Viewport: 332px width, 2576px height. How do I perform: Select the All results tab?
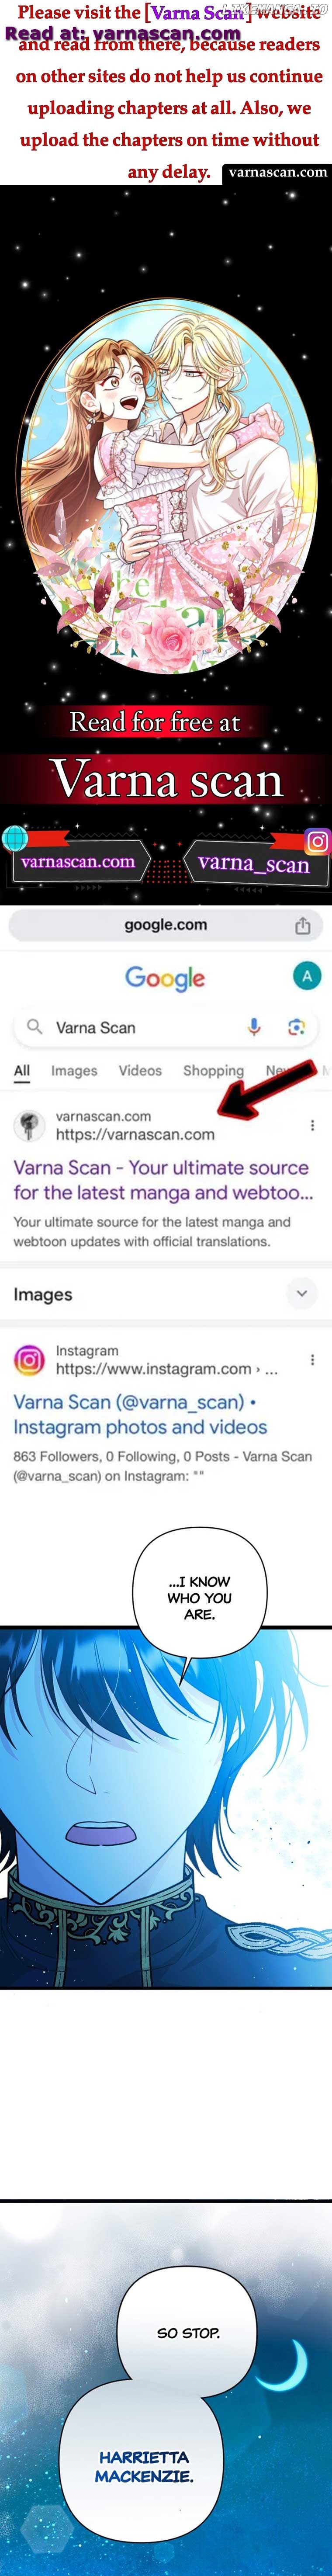coord(22,1070)
